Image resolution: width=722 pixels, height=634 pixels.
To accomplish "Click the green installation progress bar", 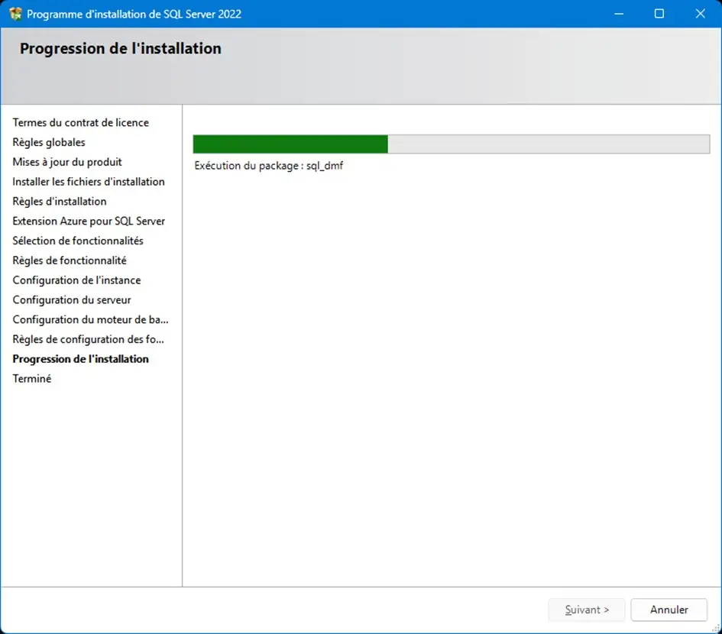I will 452,144.
